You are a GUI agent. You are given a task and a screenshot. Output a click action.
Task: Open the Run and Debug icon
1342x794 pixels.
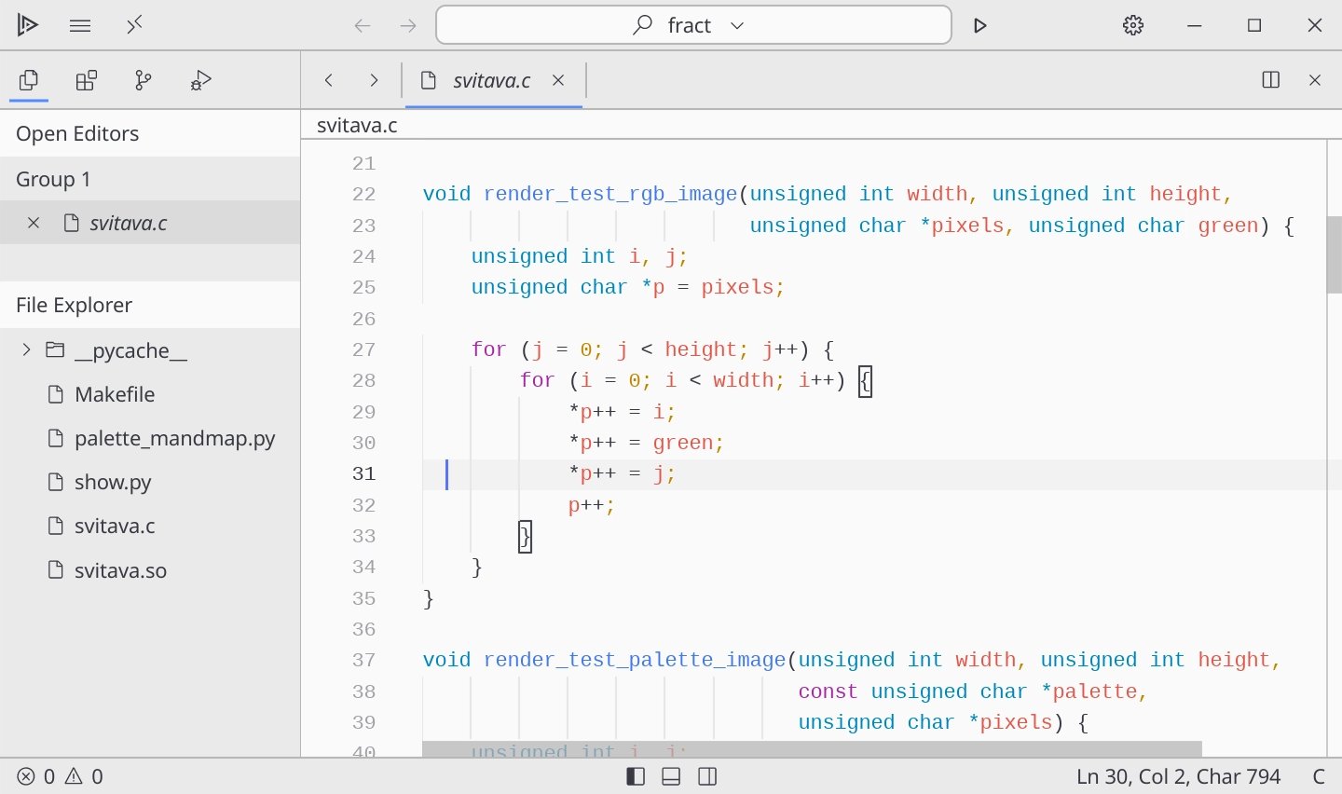click(200, 81)
